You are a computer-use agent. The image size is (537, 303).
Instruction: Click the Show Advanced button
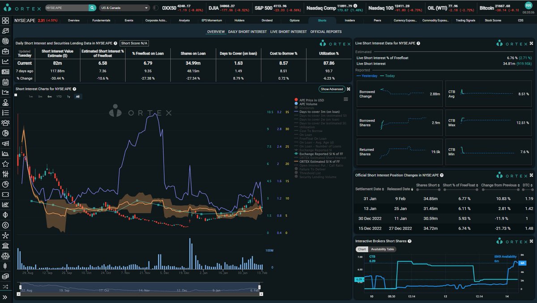click(x=332, y=89)
